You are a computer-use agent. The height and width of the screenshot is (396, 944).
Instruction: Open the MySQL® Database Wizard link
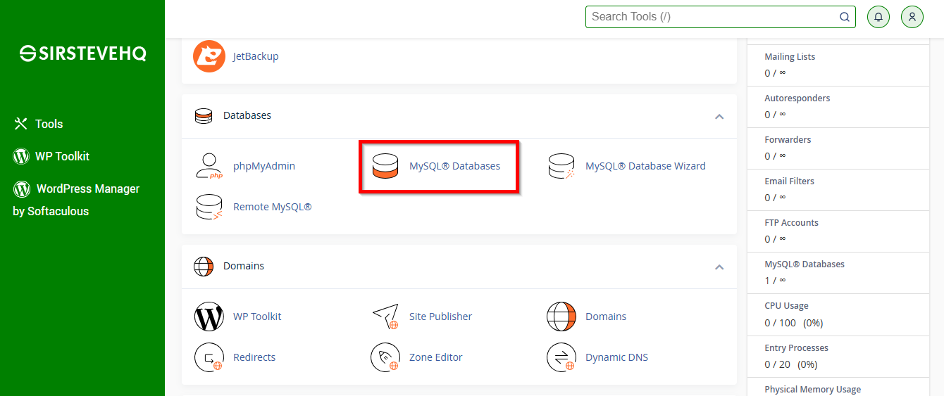point(645,166)
